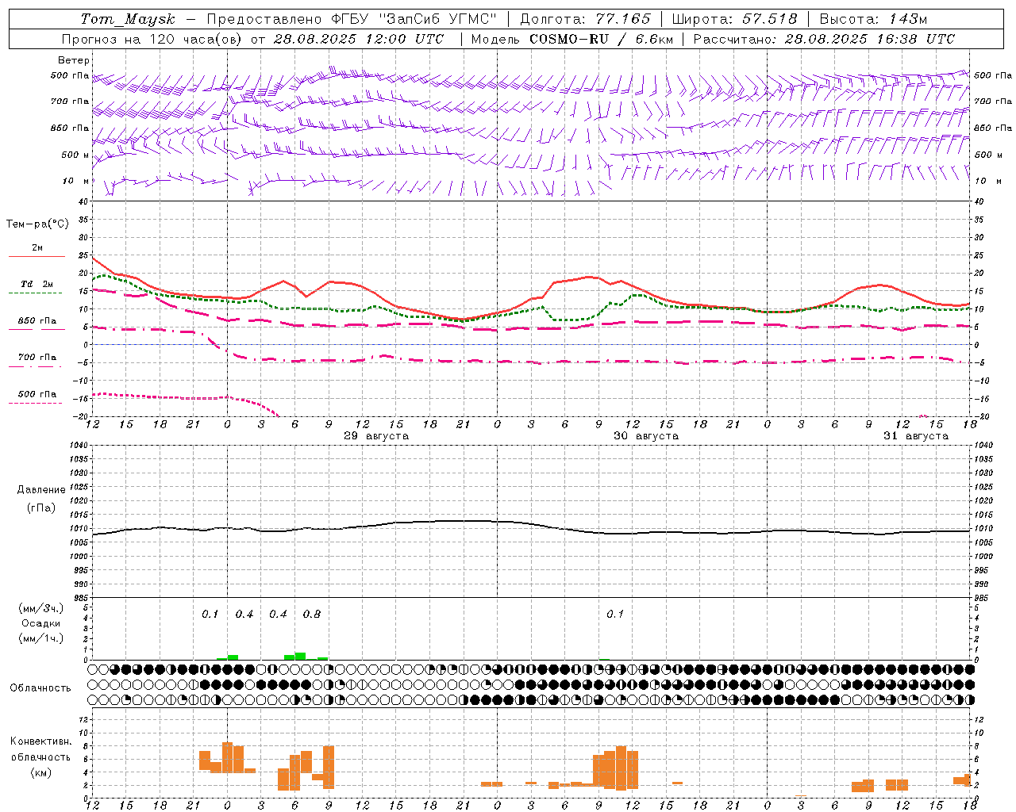
Task: Click the Широта: 57.518 value
Action: (x=734, y=19)
